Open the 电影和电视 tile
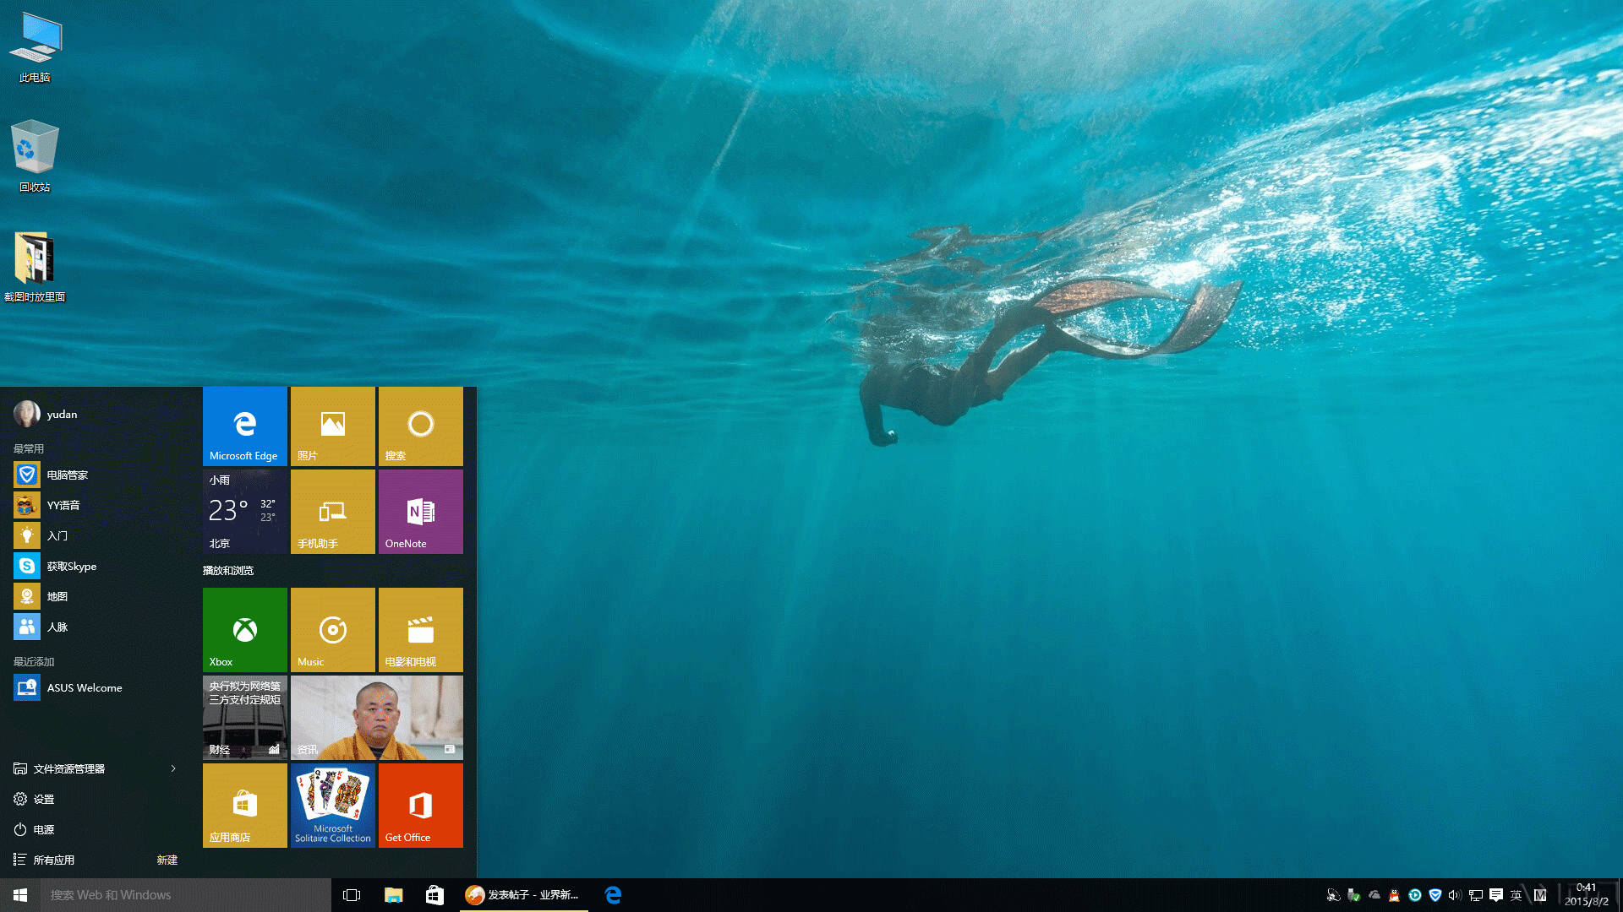The height and width of the screenshot is (912, 1623). coord(421,630)
